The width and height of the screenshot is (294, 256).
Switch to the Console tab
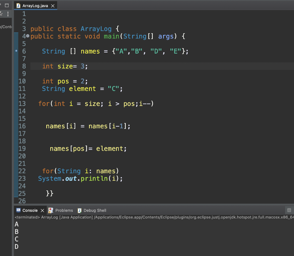click(x=30, y=210)
